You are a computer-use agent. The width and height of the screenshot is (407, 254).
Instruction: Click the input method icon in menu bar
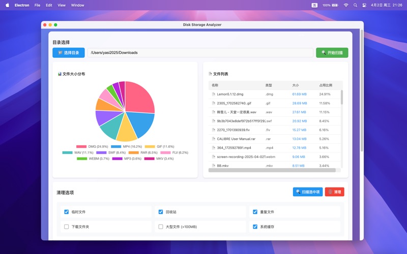[x=314, y=5]
